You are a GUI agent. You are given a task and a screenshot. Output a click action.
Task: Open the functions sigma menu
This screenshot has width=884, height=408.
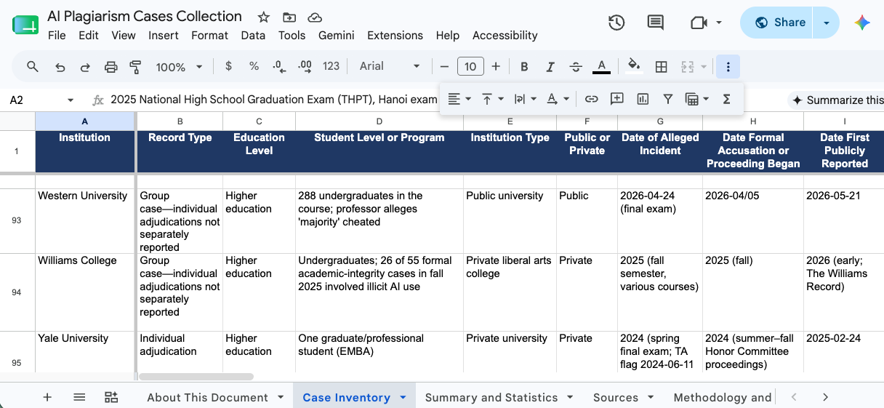(x=726, y=99)
